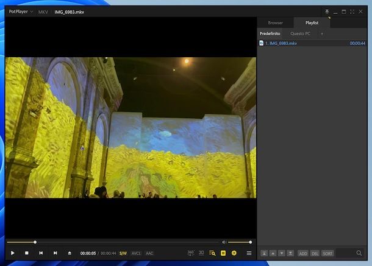
Task: Open the hamburger main menu
Action: click(249, 253)
